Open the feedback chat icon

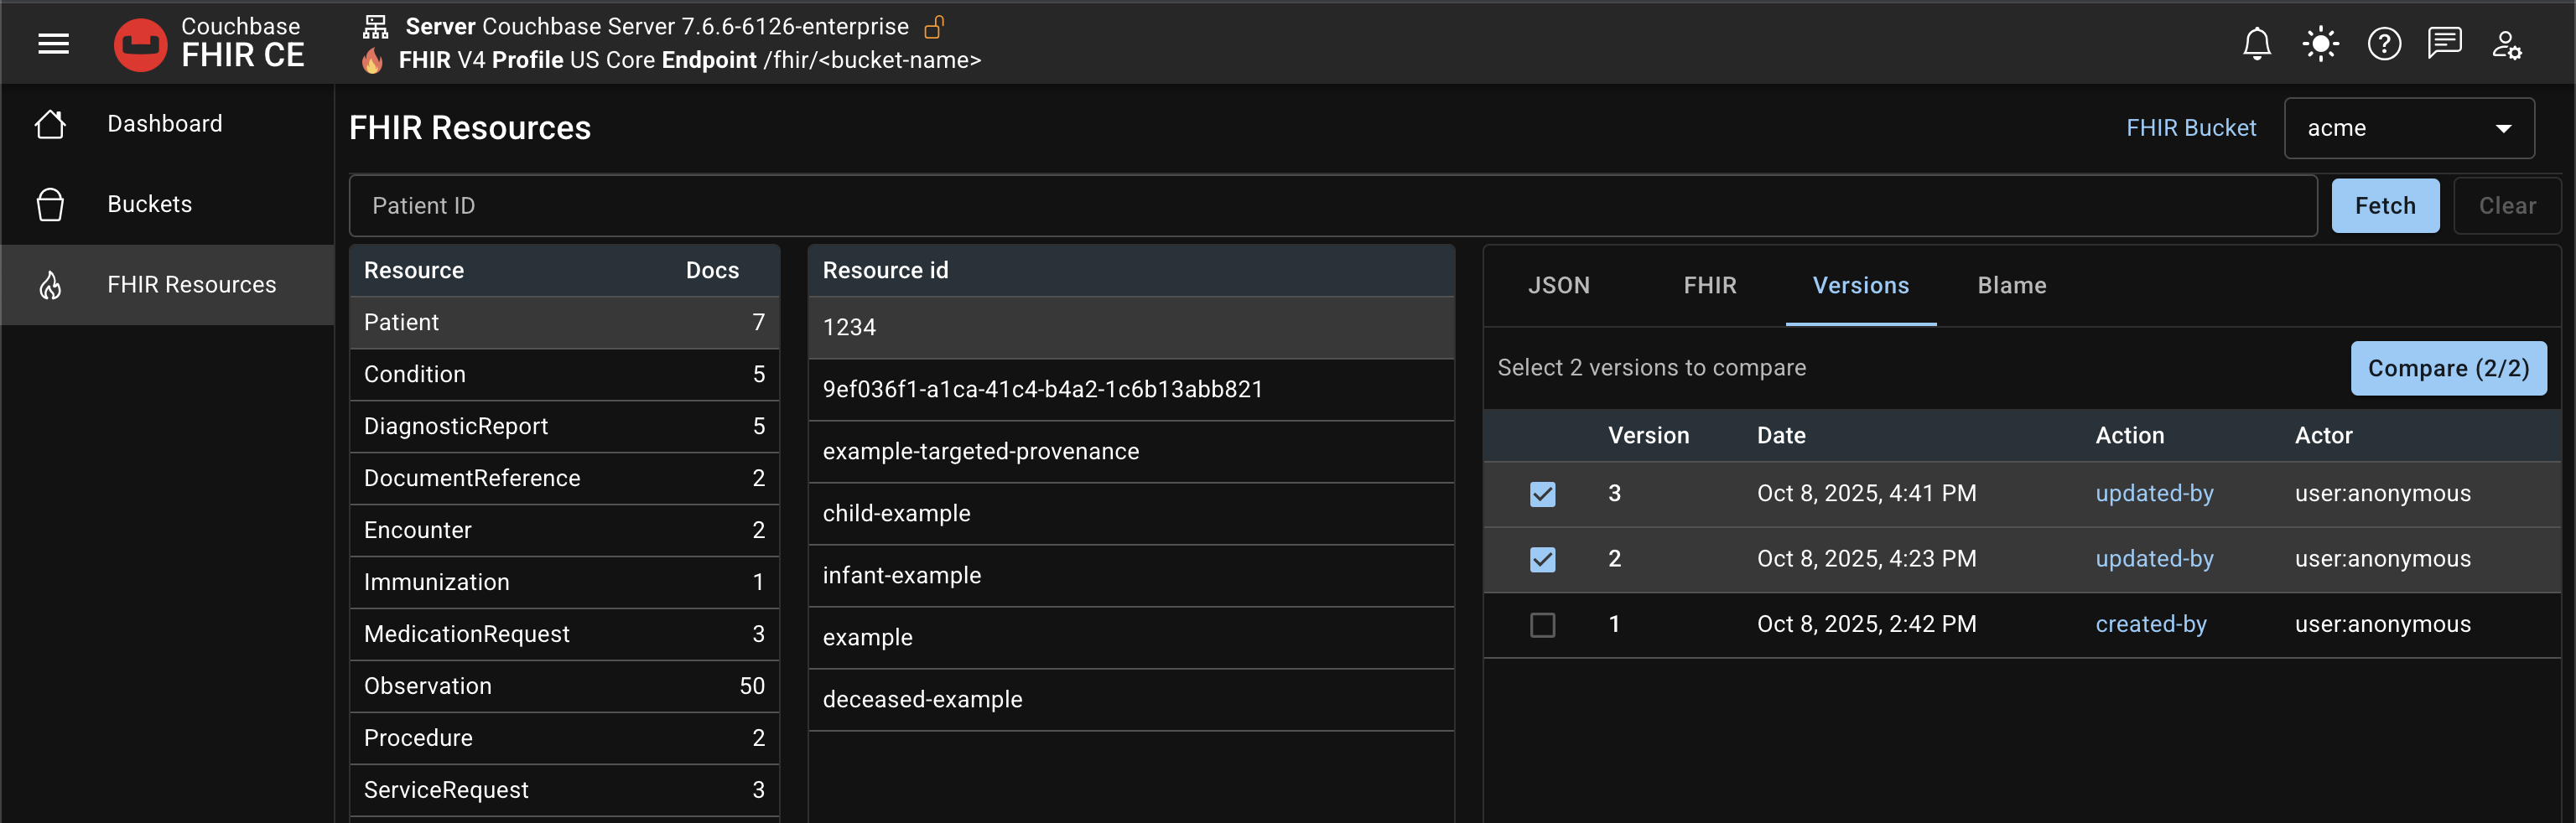tap(2444, 44)
